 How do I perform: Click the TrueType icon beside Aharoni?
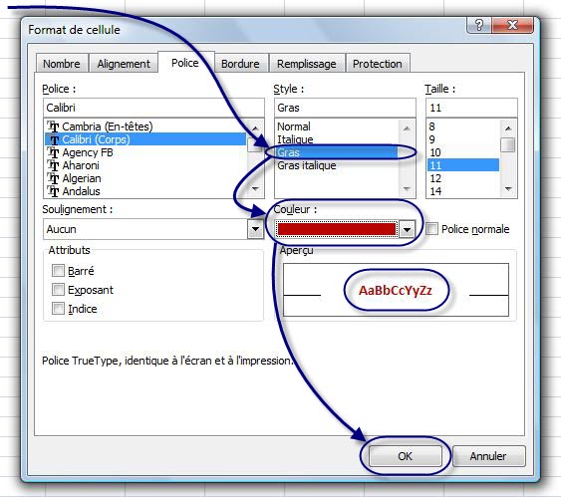pos(53,165)
